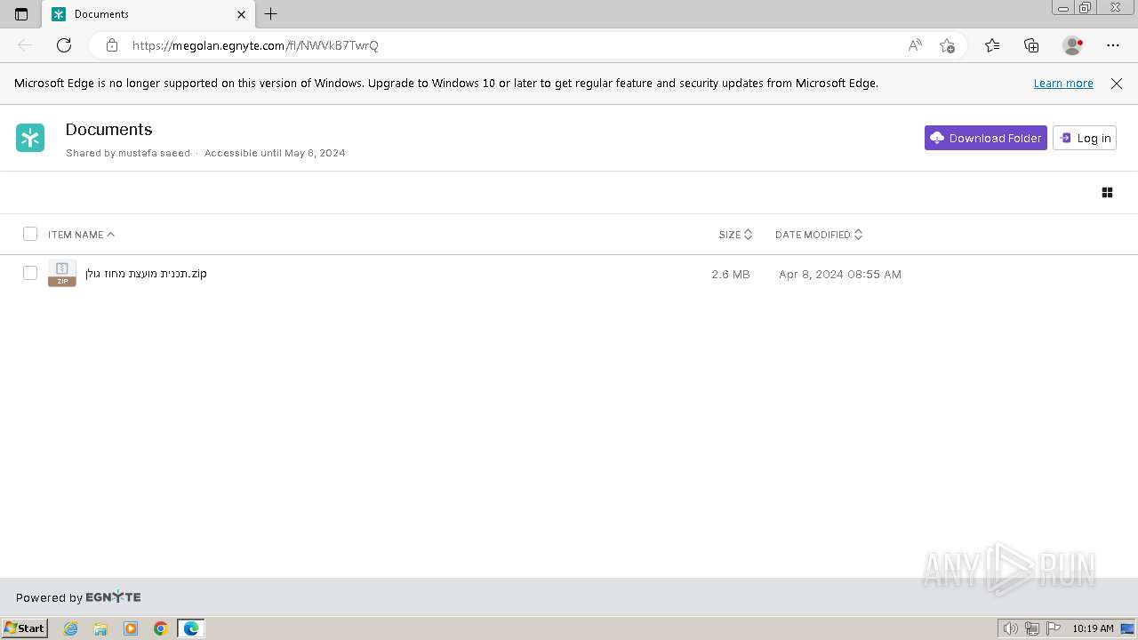Open File Explorer from taskbar
1138x640 pixels.
coord(100,628)
